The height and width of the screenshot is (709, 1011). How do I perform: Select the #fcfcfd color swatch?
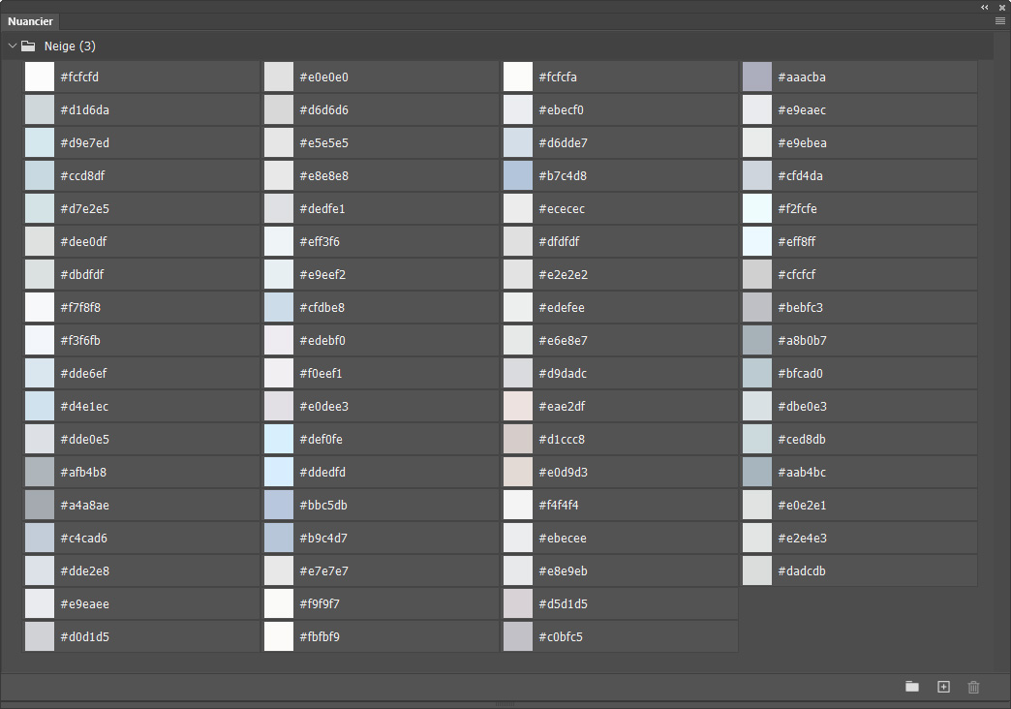pyautogui.click(x=40, y=77)
